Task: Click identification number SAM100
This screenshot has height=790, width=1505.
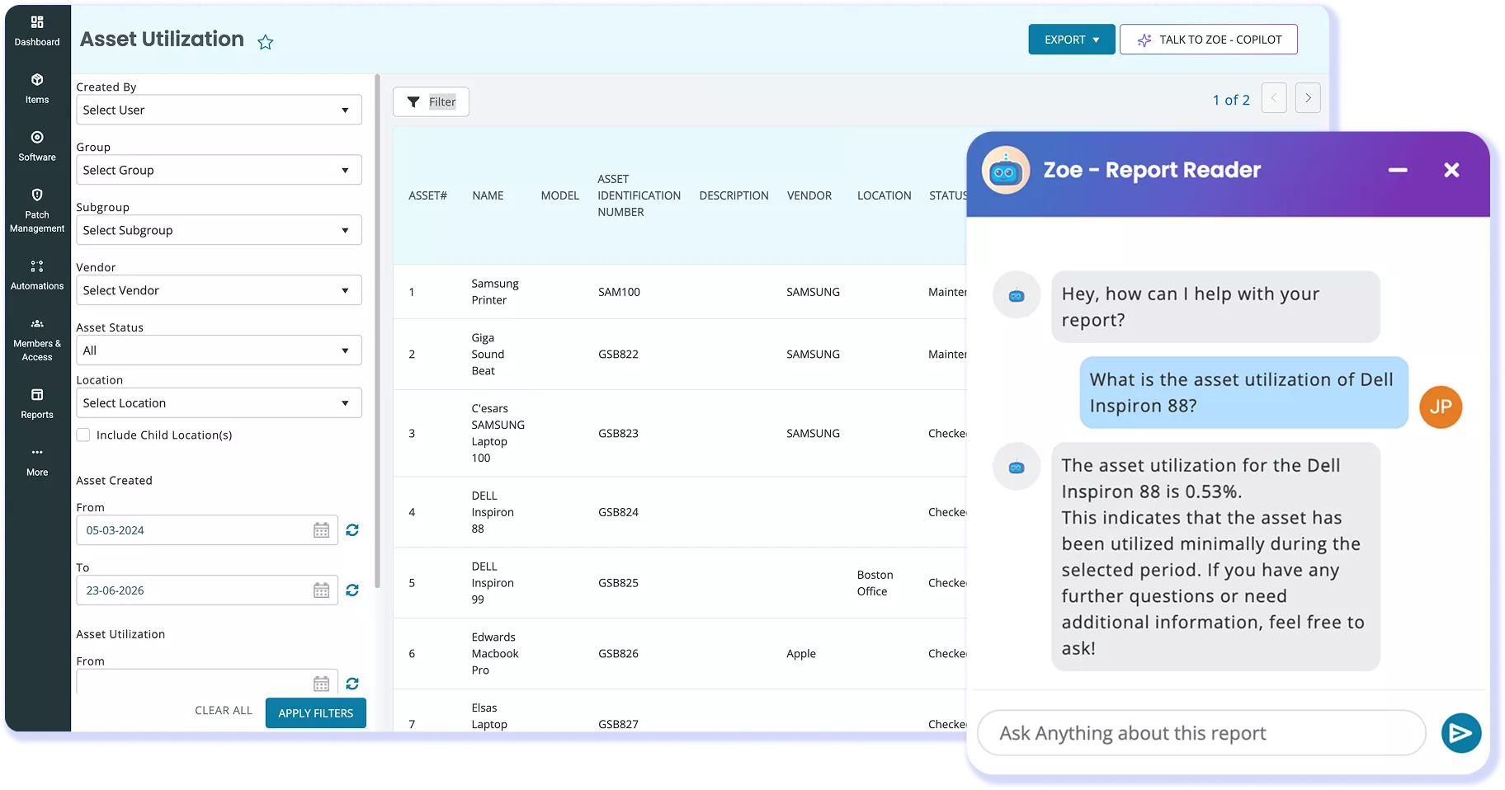Action: [x=619, y=292]
